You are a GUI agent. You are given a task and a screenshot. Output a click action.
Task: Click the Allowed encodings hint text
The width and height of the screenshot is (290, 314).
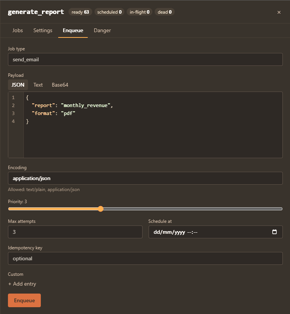coord(44,190)
